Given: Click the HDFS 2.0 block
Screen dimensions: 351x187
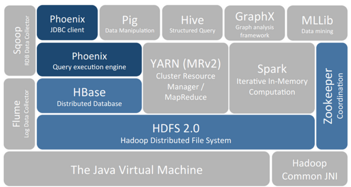Looking at the screenshot, I should tap(176, 132).
